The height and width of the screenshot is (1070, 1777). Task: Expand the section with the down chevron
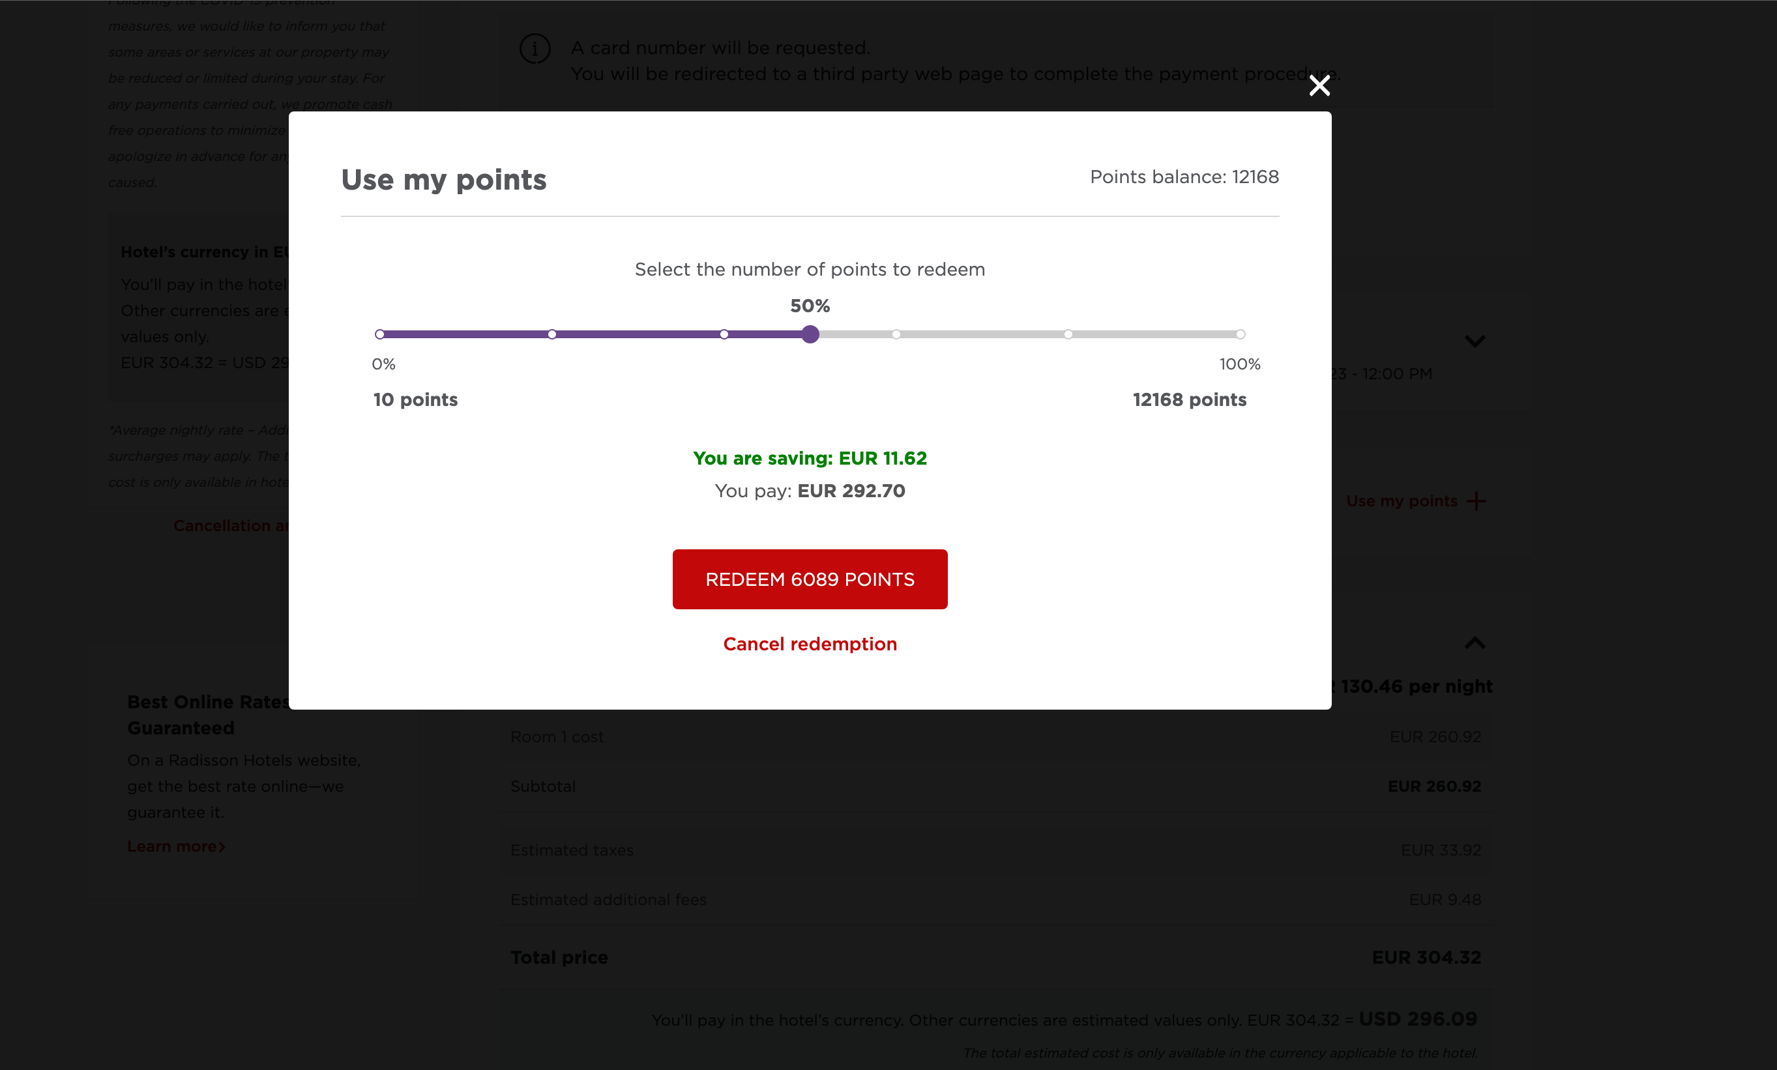point(1474,341)
